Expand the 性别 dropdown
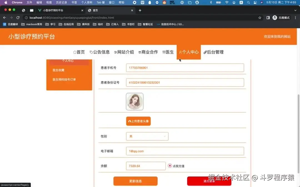Screen dimensions: 300x187 [147, 136]
